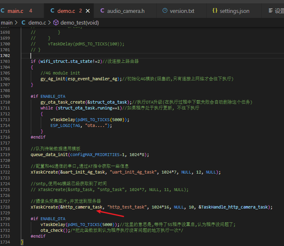The image size is (284, 246).
Task: Click the #endif on line 1733
Action: click(x=38, y=236)
